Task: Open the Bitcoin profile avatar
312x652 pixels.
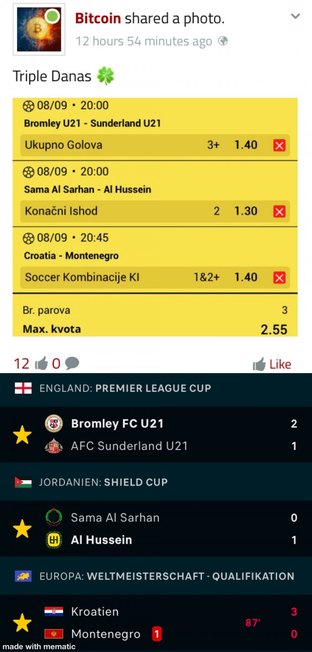Action: 39,29
